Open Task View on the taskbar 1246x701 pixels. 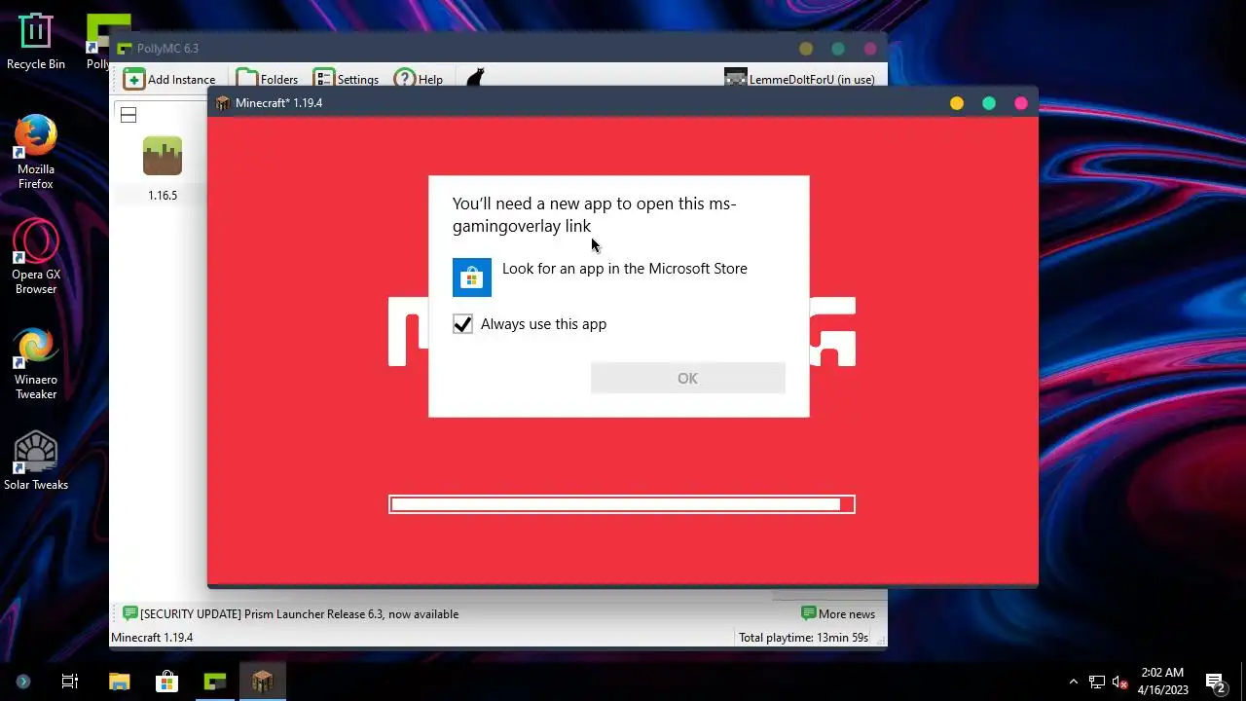70,682
